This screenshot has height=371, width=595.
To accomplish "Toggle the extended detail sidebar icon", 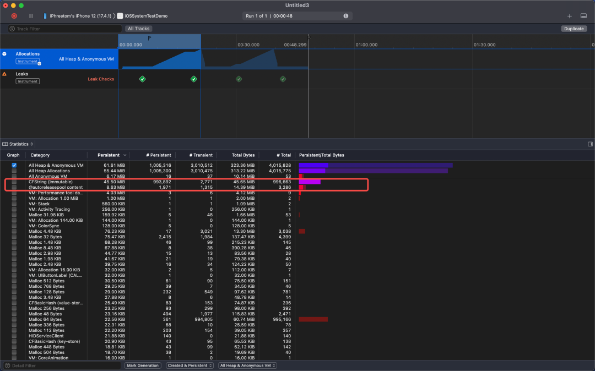I will pos(590,144).
